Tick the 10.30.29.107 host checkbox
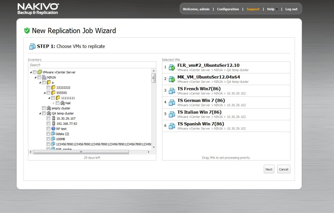 [48, 118]
